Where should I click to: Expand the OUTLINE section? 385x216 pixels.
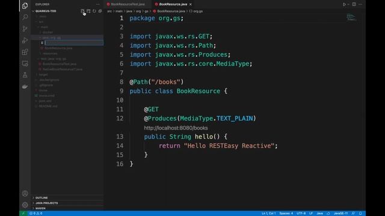coord(42,197)
